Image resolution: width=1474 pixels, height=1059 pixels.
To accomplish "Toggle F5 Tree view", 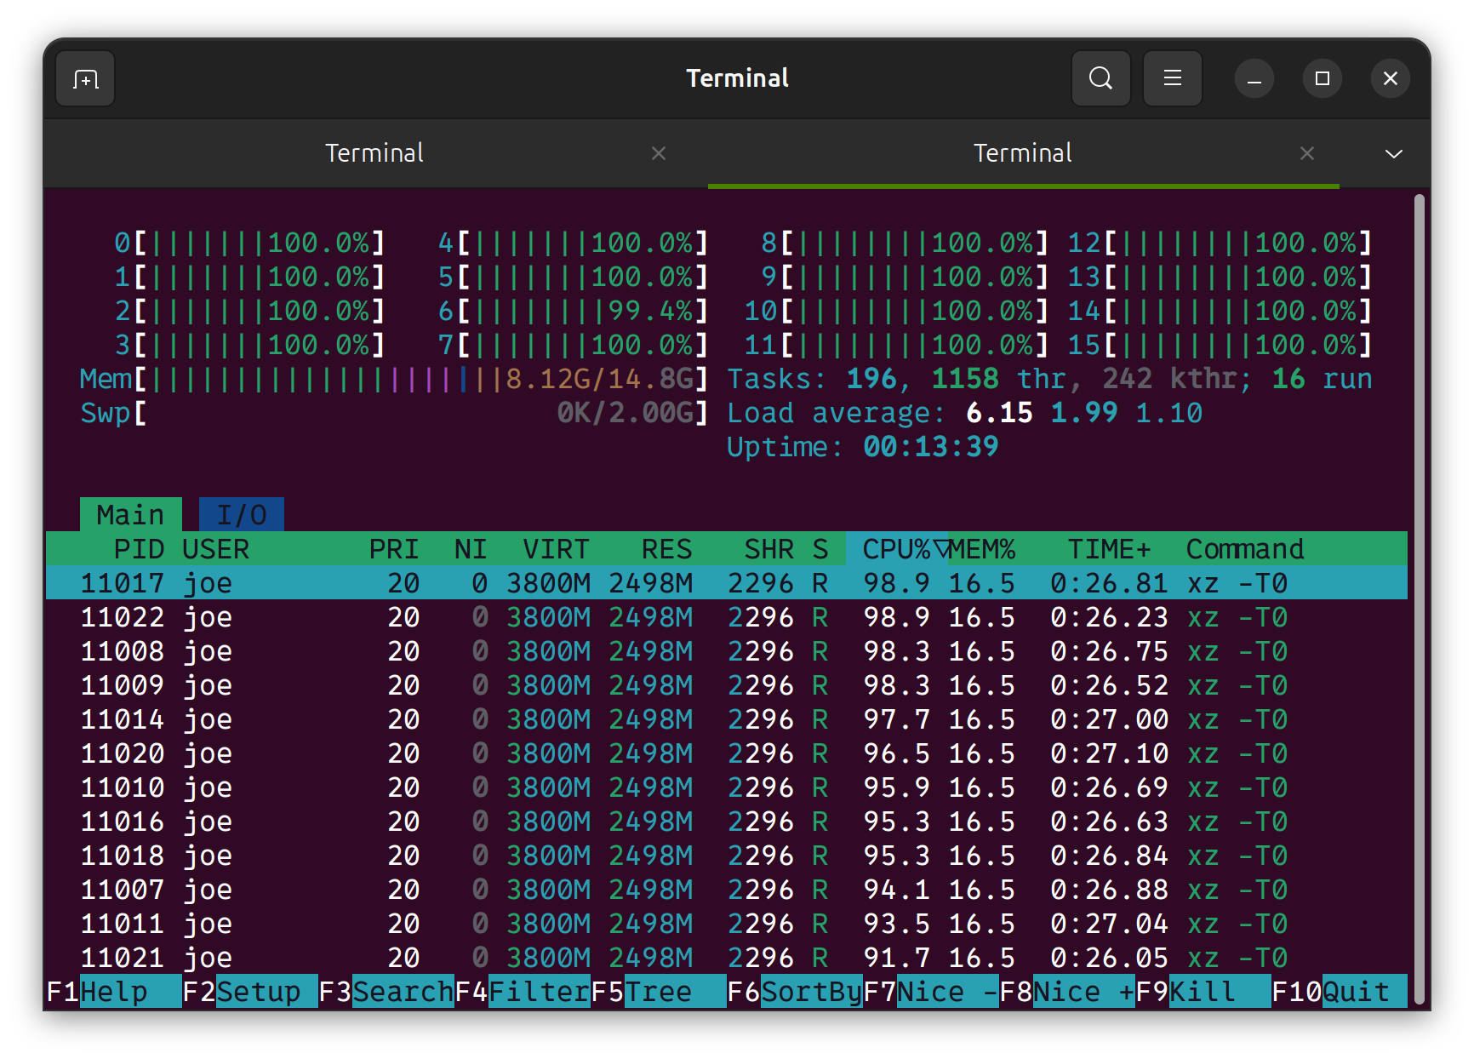I will coord(659,992).
